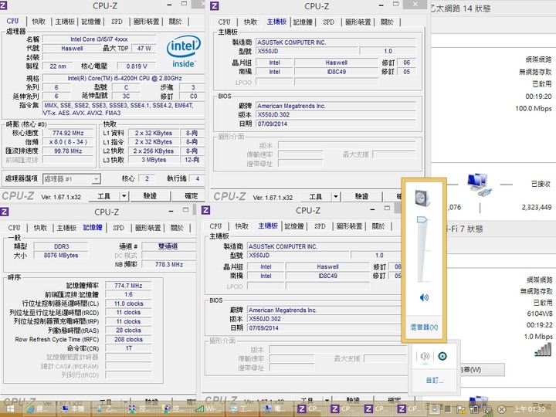The height and width of the screenshot is (417, 556).
Task: Click NB frequency value 778.3 MHz
Action: 169,264
